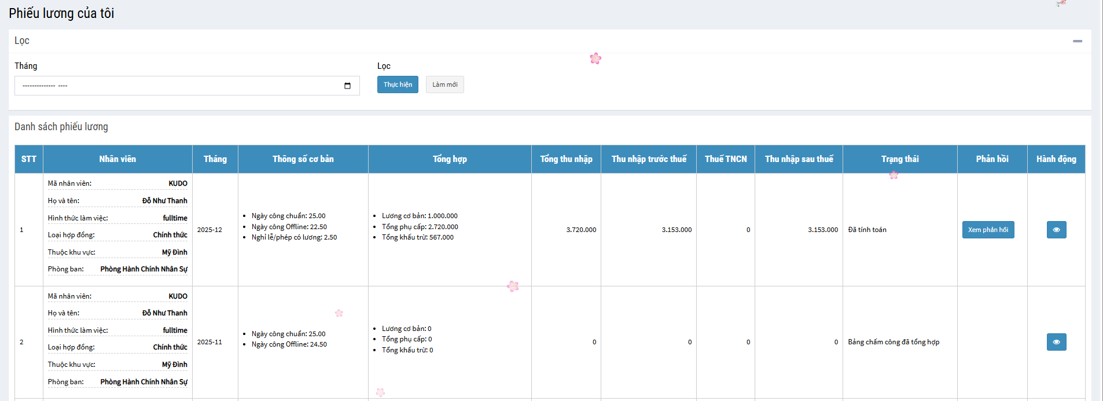Select the Tổng thu nhập column header
This screenshot has width=1103, height=401.
click(x=565, y=159)
